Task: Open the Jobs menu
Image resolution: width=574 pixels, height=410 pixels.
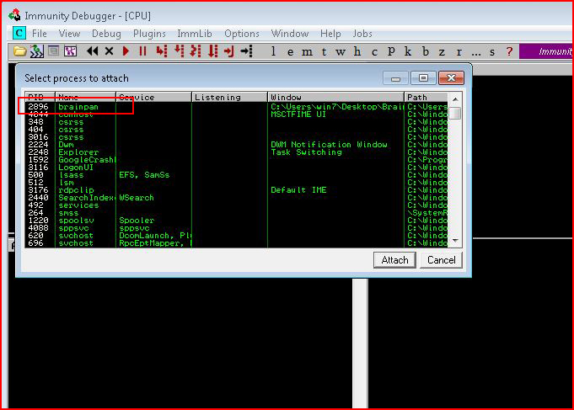Action: [x=362, y=34]
